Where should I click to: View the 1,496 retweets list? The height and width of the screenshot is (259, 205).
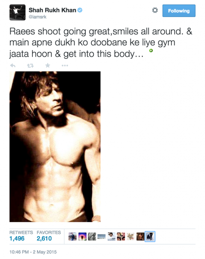pyautogui.click(x=17, y=239)
